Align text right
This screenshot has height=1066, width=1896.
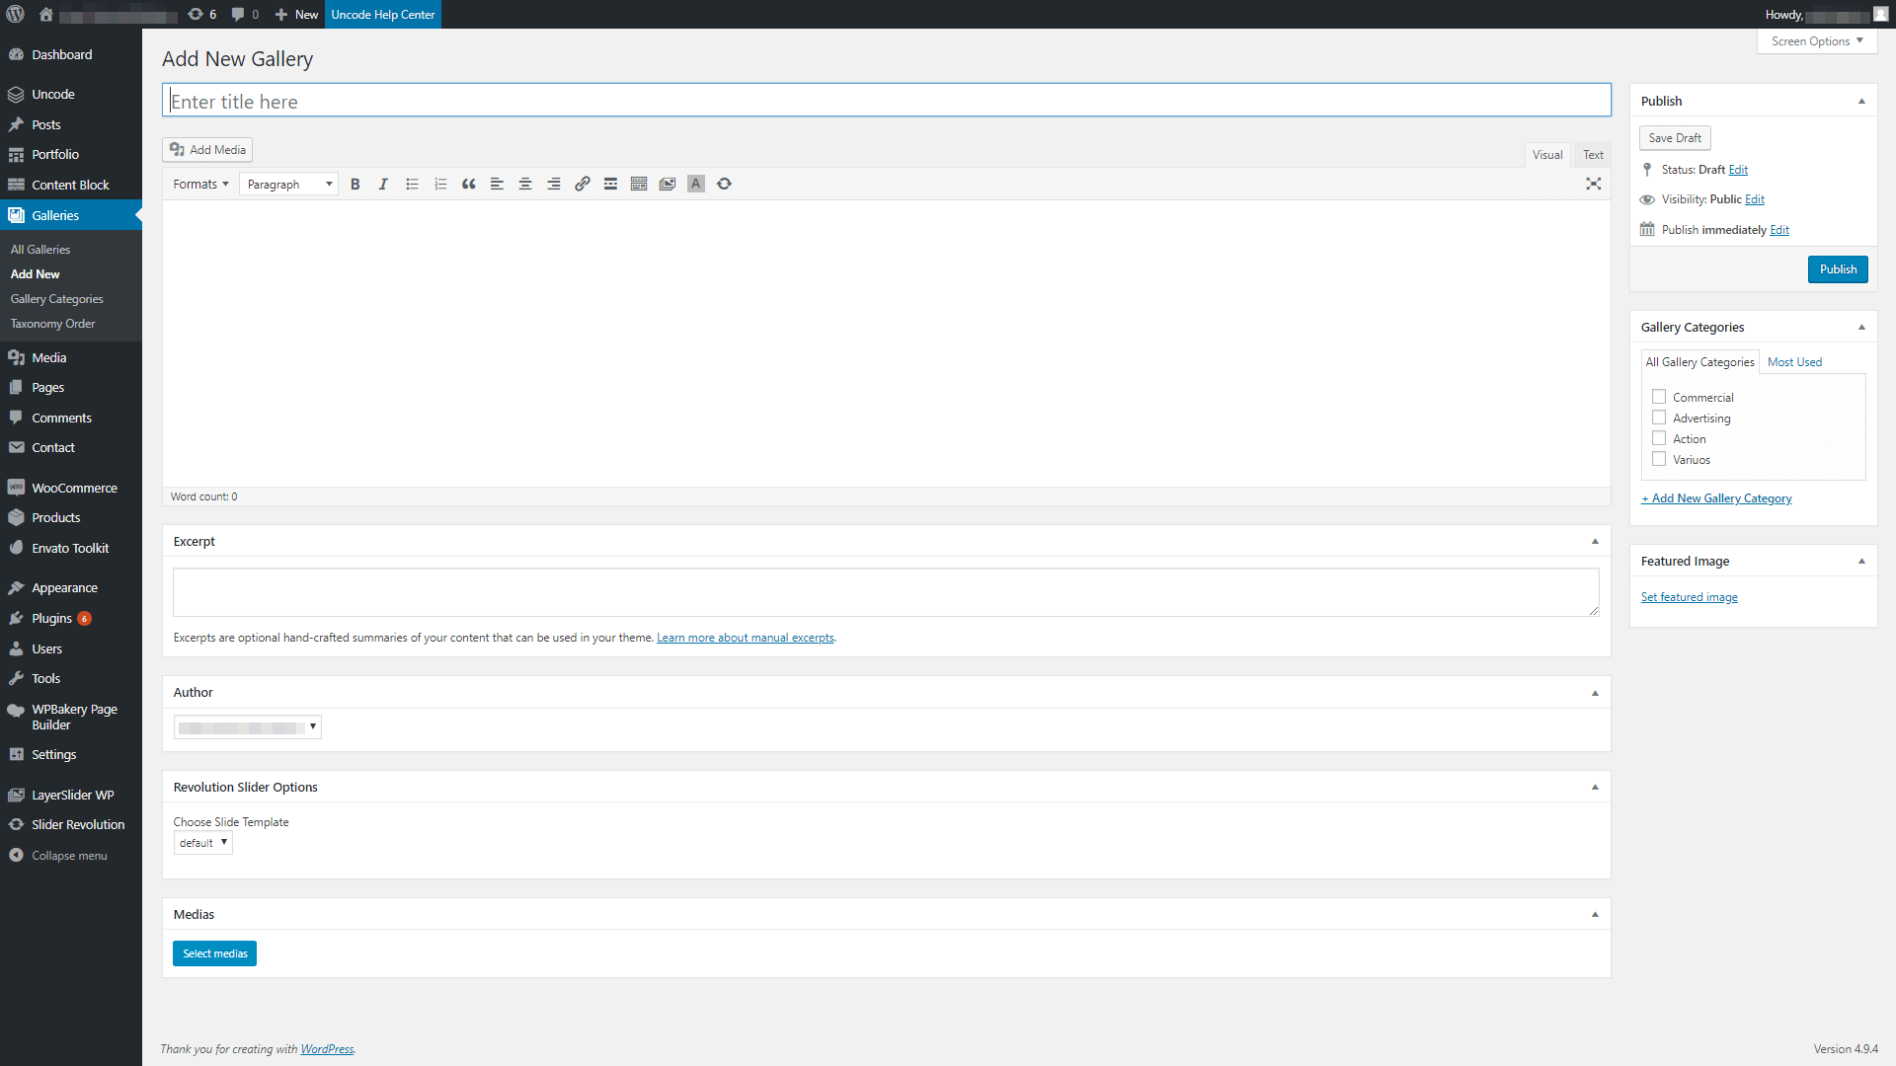(x=554, y=184)
